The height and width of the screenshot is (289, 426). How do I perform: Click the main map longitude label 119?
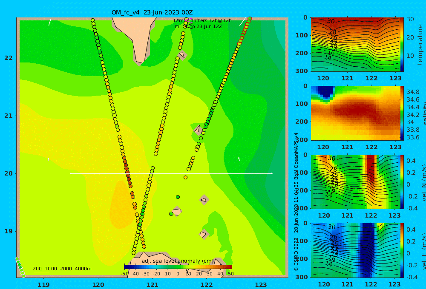[x=43, y=285]
